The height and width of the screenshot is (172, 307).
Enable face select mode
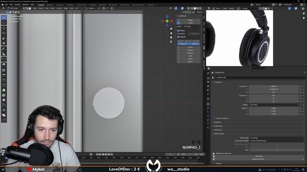(30, 9)
